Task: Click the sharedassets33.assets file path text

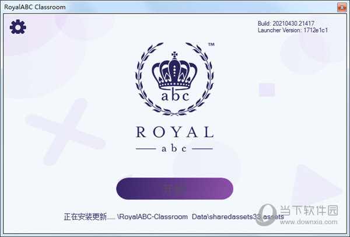Action: 201,217
